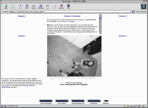This screenshot has height=108, width=148.
Task: Open the 'crosslinks' navigation button
Action: tap(94, 102)
